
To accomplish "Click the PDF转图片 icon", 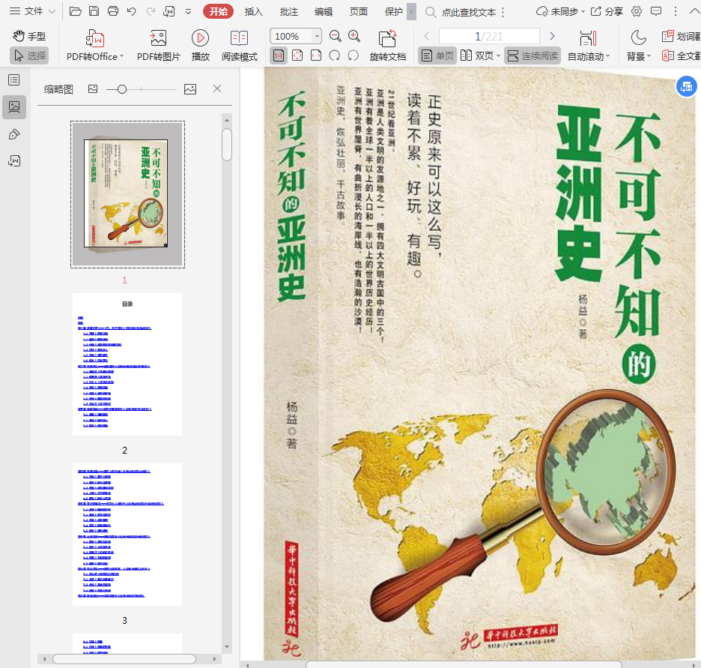I will click(x=158, y=38).
